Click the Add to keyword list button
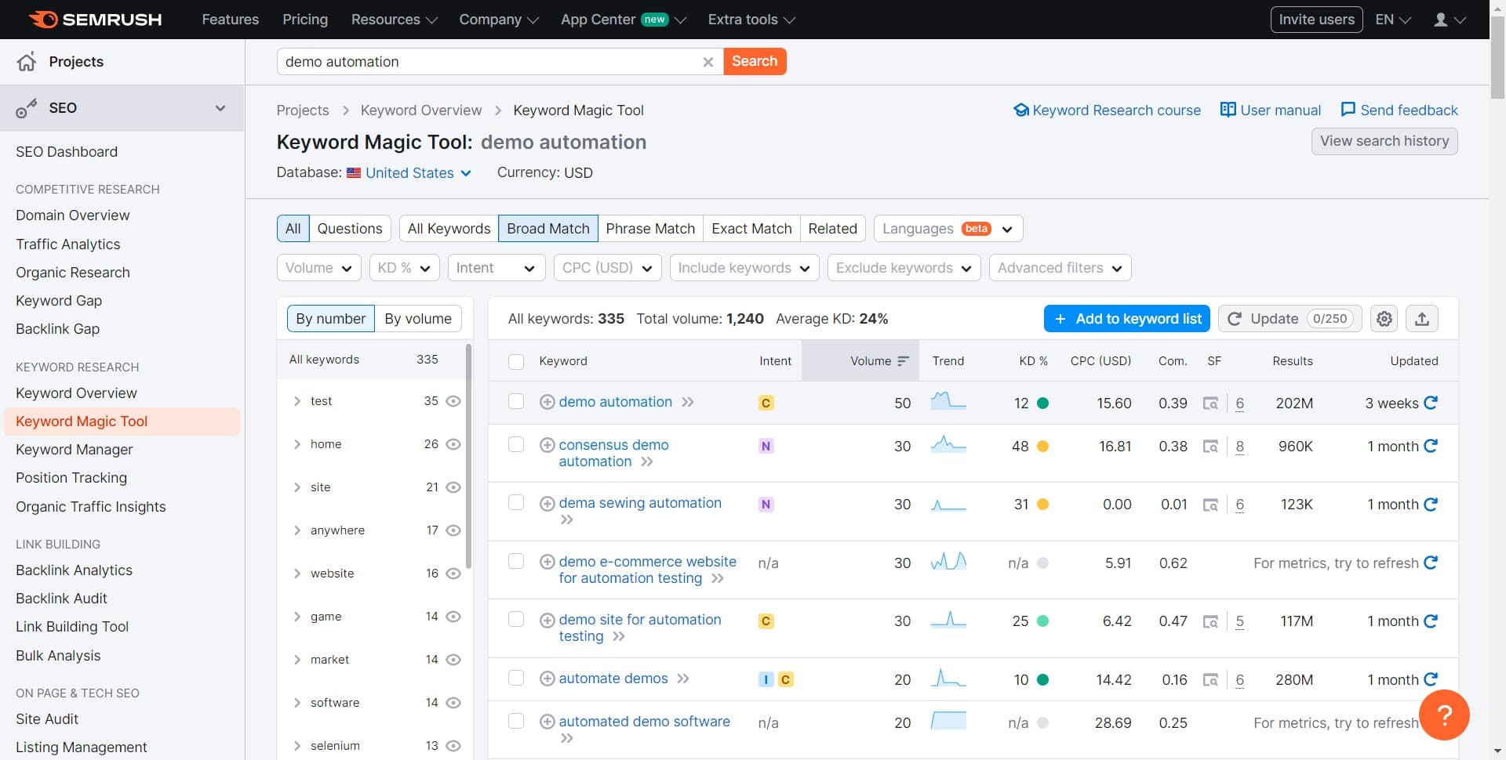Screen dimensions: 1506x760 point(1126,318)
